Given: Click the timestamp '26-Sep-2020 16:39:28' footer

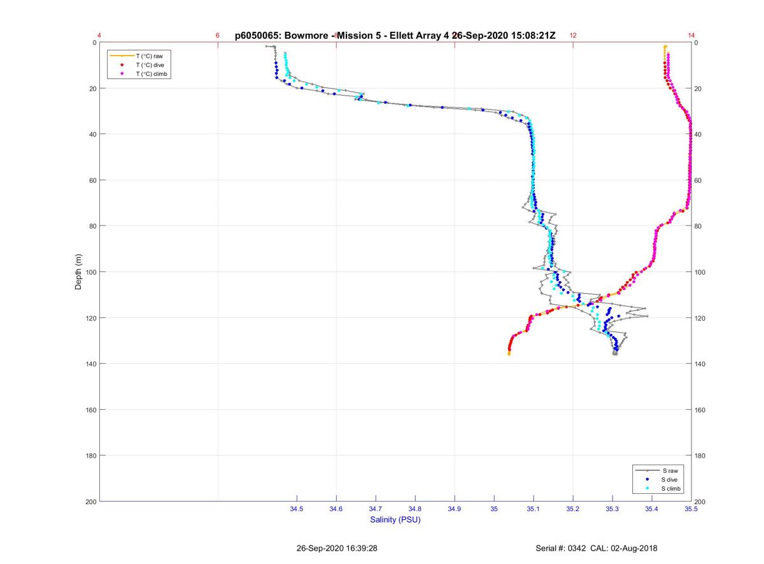Looking at the screenshot, I should click(337, 548).
